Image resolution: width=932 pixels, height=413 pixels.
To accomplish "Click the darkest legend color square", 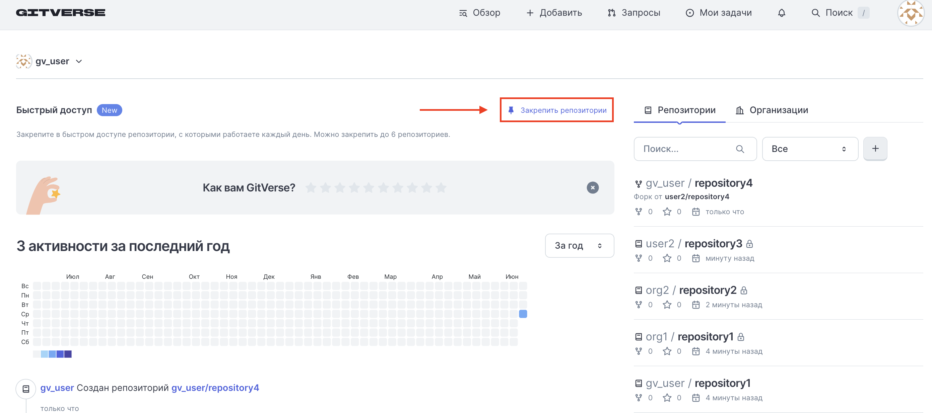I will tap(68, 354).
